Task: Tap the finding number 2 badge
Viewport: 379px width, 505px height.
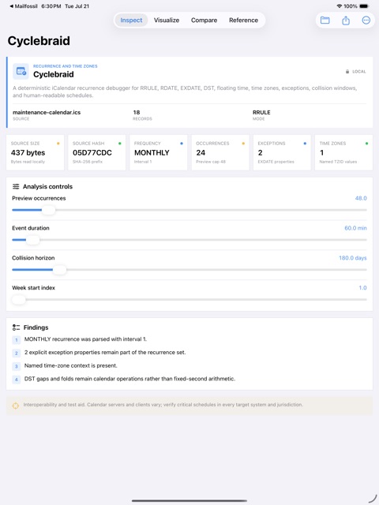Action: (x=16, y=353)
